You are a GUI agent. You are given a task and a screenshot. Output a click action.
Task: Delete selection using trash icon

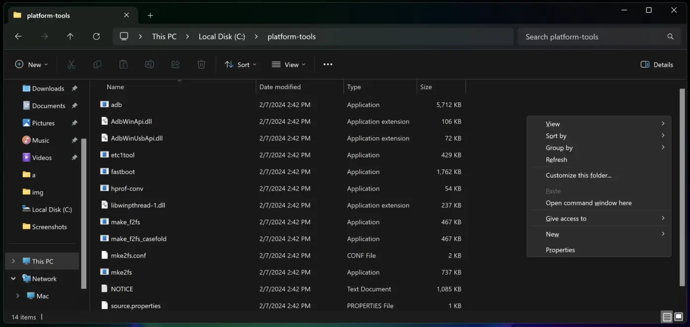pos(201,64)
